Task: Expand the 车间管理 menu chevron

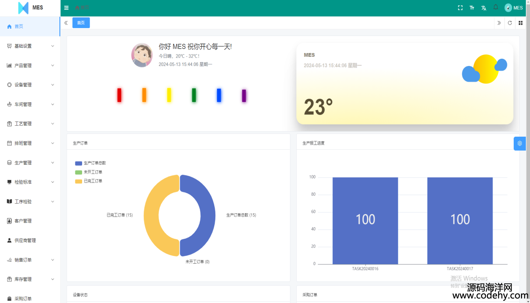Action: 53,105
